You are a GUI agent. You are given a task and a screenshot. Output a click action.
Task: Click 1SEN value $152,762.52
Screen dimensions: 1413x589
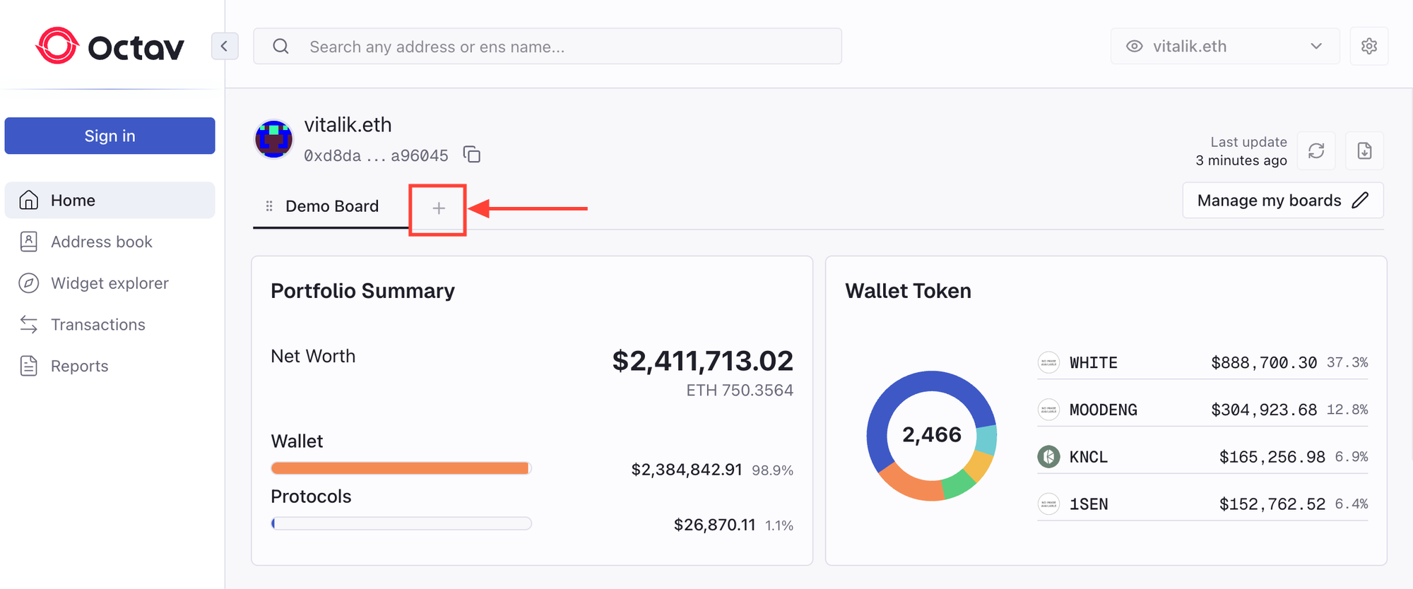click(1272, 504)
